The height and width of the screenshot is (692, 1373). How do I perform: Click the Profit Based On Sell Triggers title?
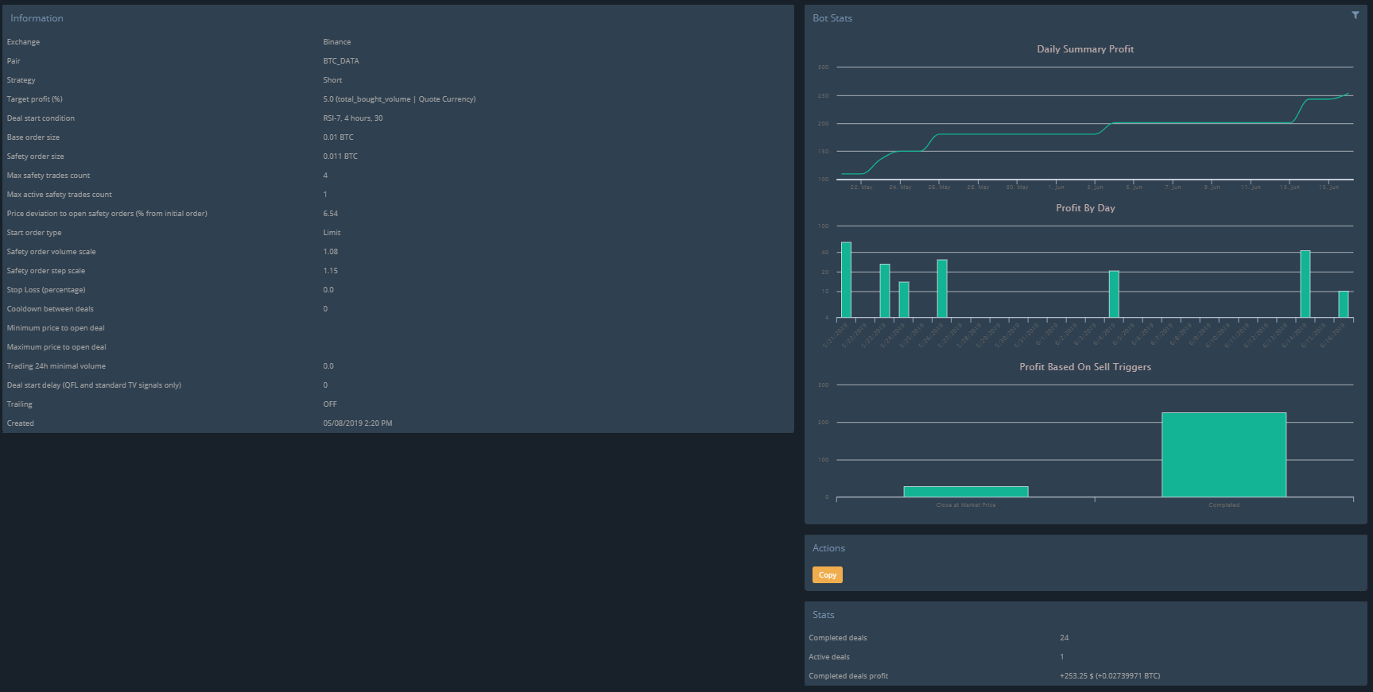pyautogui.click(x=1085, y=367)
